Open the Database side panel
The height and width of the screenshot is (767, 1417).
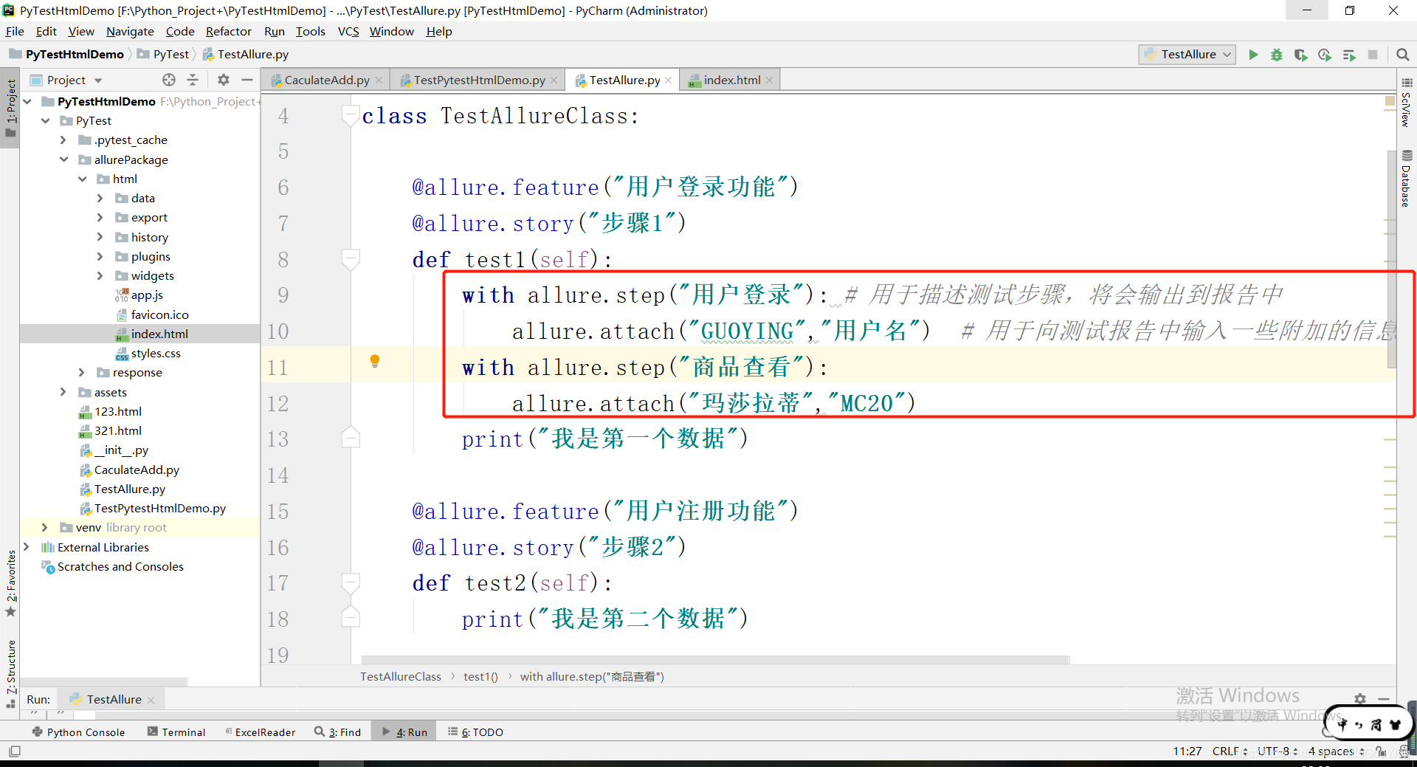click(x=1407, y=179)
